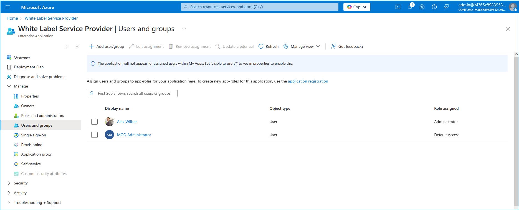Open the application registration link
Viewport: 519px width, 210px height.
tap(308, 81)
